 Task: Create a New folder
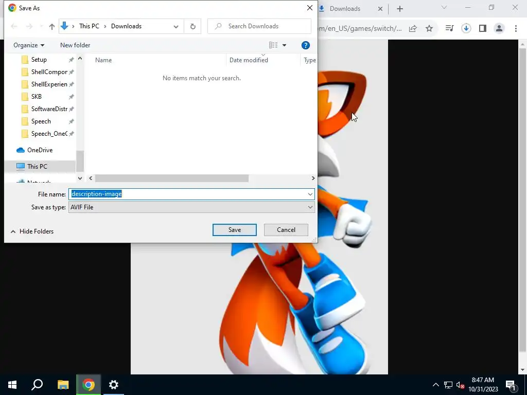point(75,45)
